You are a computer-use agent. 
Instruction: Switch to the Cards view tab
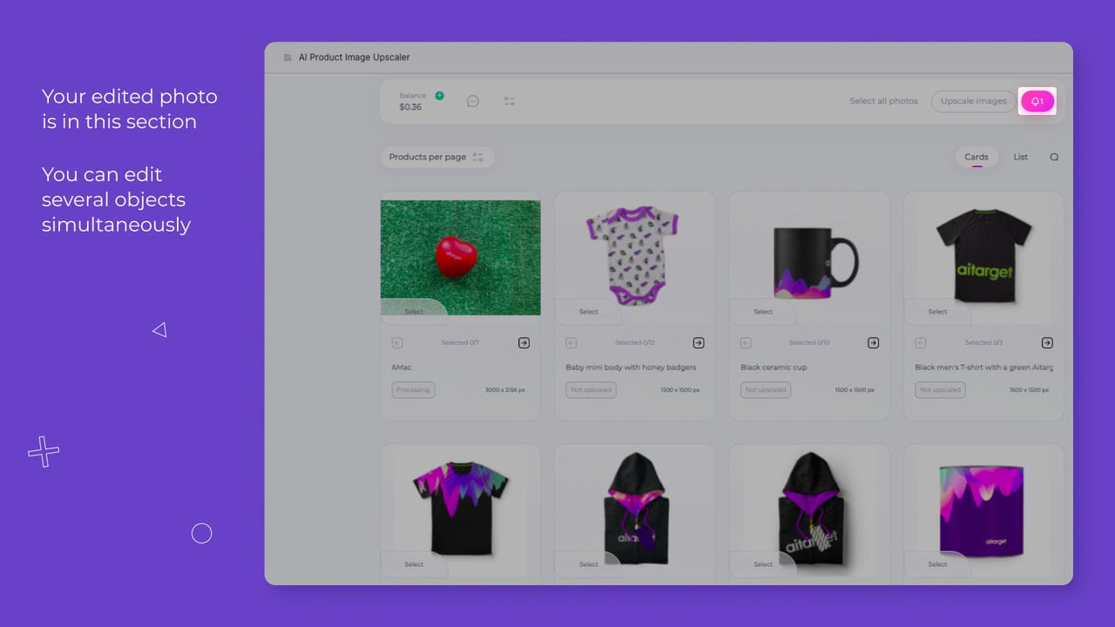pyautogui.click(x=976, y=158)
